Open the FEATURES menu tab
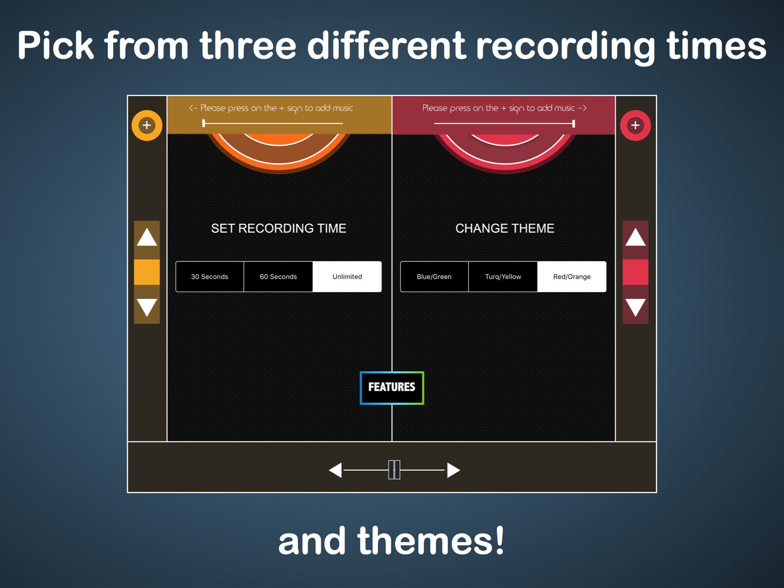784x588 pixels. pos(393,387)
